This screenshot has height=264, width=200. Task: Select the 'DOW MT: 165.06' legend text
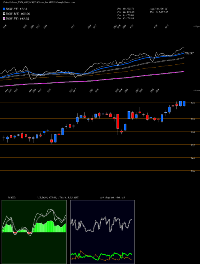(18, 14)
